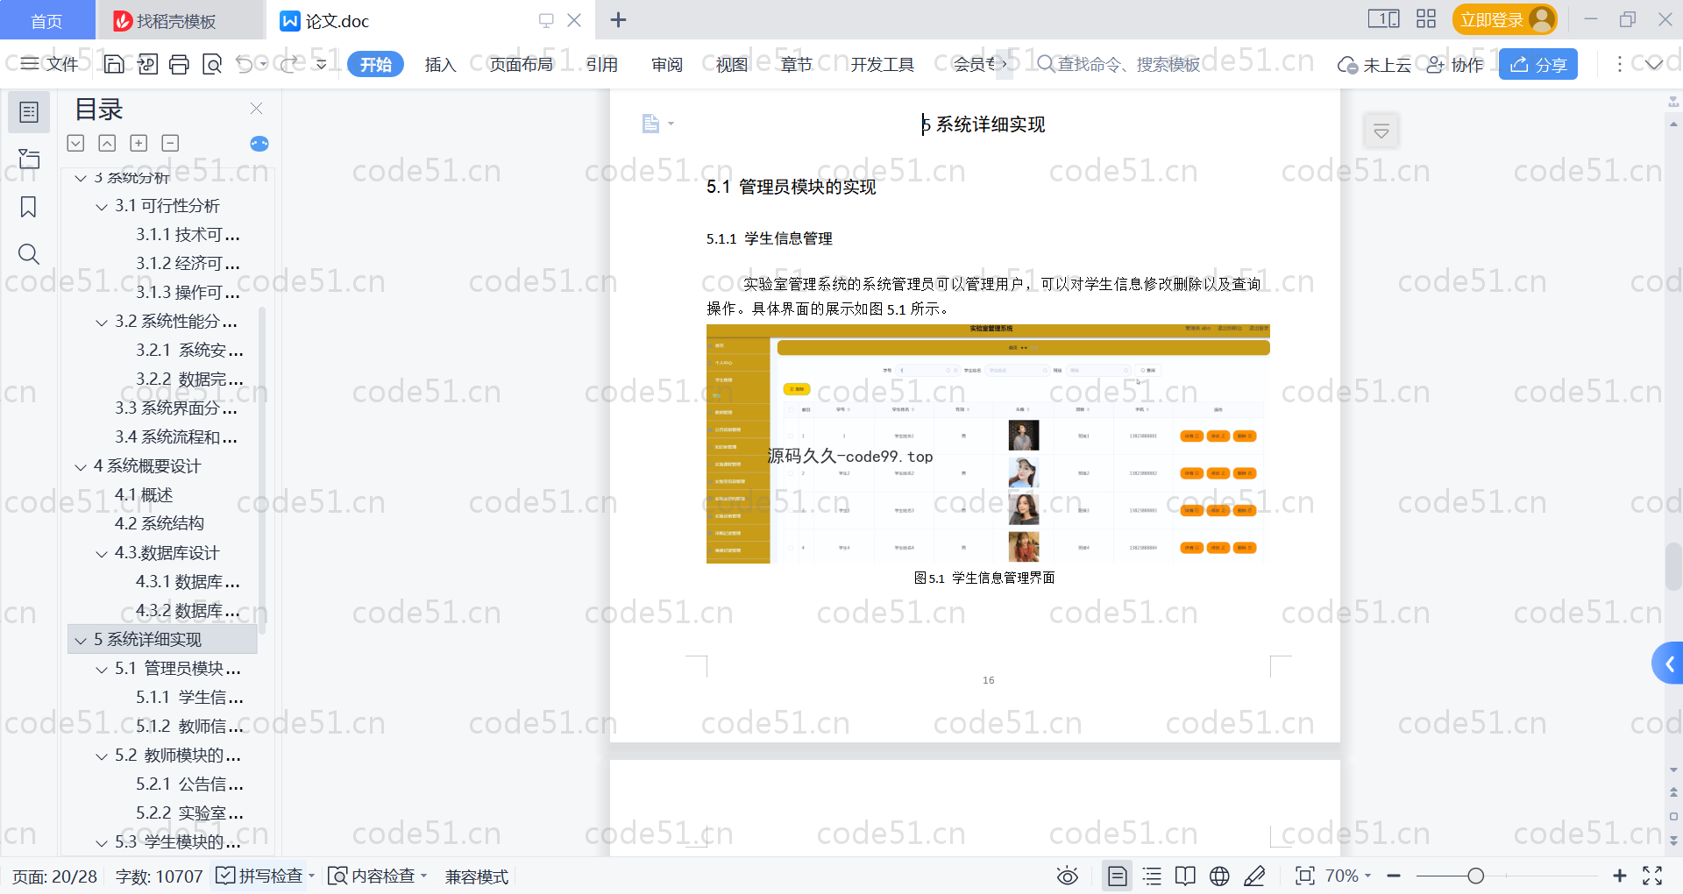Click the more options vertical dots icon
The image size is (1683, 894).
[x=1619, y=64]
